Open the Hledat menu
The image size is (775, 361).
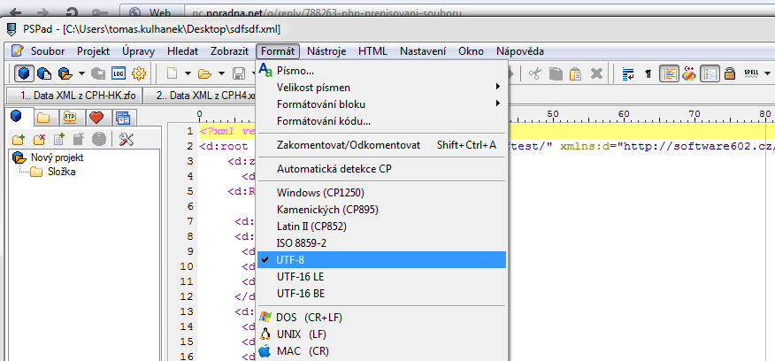coord(182,51)
